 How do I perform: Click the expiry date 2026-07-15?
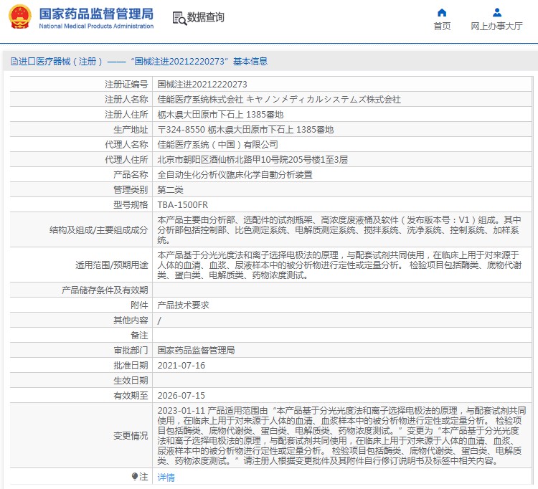click(181, 395)
